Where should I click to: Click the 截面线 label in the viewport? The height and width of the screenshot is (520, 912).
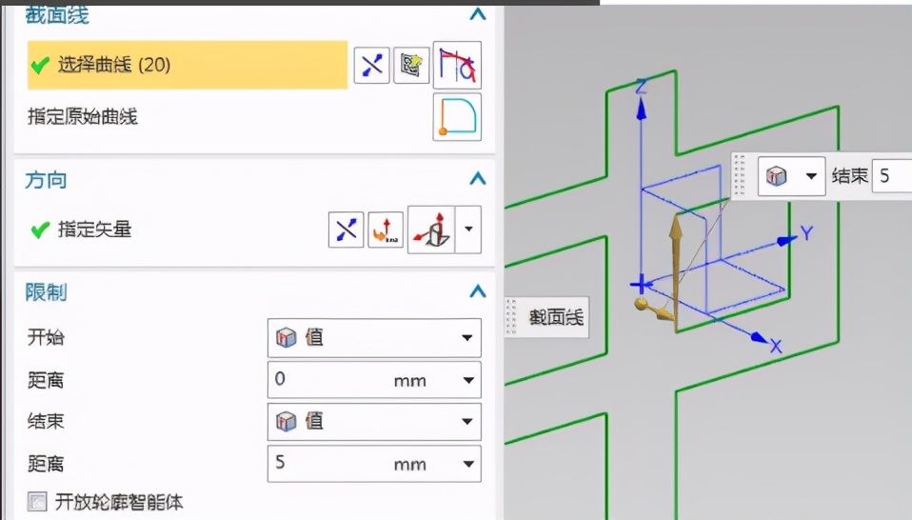[x=556, y=317]
